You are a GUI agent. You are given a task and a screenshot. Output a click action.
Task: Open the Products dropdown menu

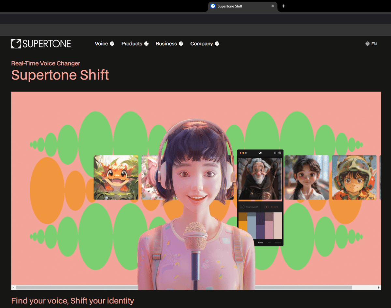(135, 43)
